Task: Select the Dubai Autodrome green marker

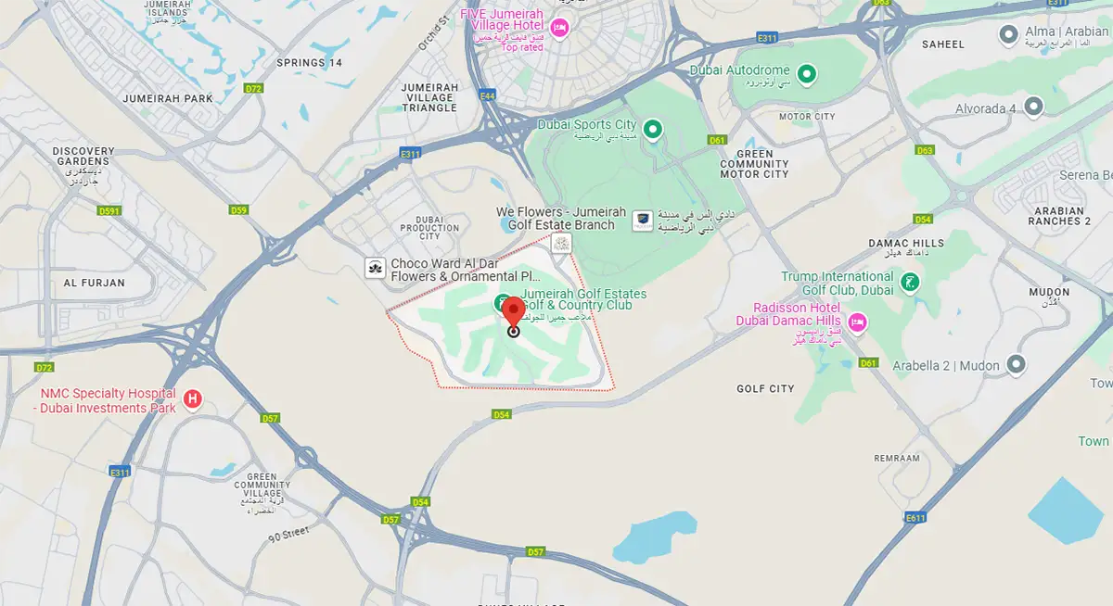Action: coord(807,72)
